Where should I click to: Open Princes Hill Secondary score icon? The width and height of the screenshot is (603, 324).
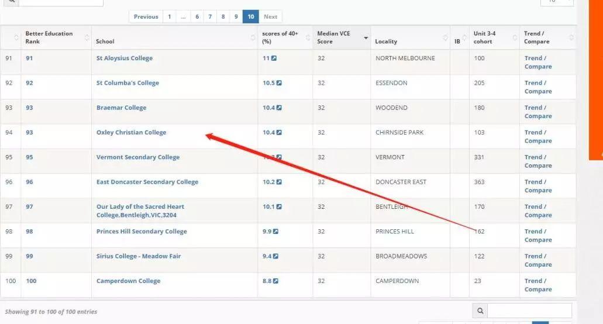tap(275, 232)
